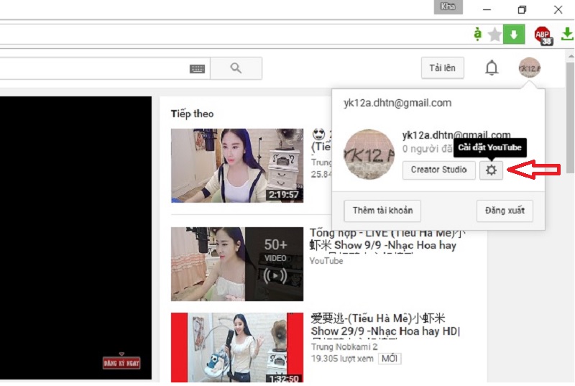Open 'Show 29/9 -Nhạc Hoa hay HD' title
This screenshot has height=386, width=575.
[x=385, y=324]
